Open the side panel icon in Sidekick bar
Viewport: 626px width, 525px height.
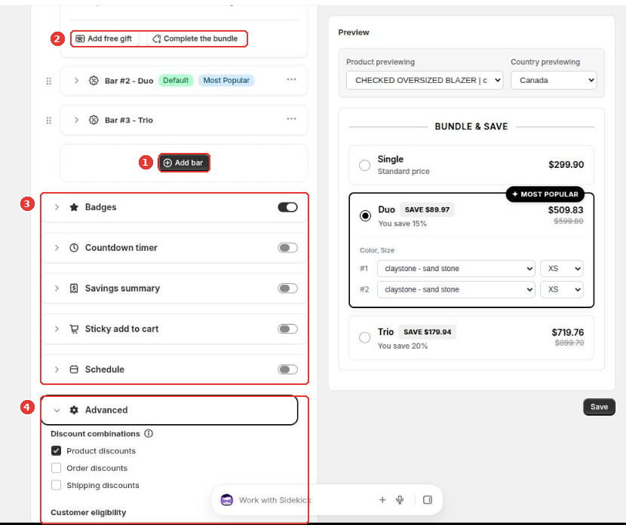tap(428, 500)
